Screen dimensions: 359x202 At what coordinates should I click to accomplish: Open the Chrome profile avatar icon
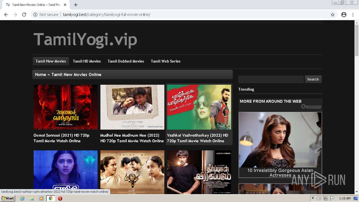pos(344,15)
